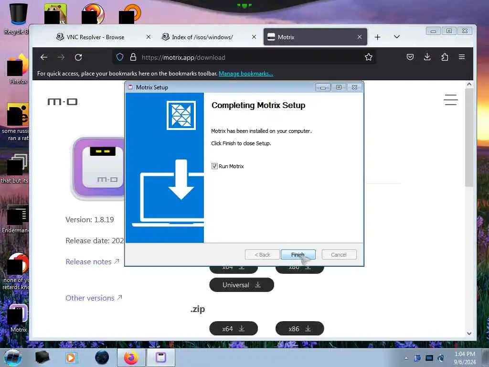Viewport: 489px width, 367px height.
Task: Click the m-o site logo
Action: click(63, 102)
